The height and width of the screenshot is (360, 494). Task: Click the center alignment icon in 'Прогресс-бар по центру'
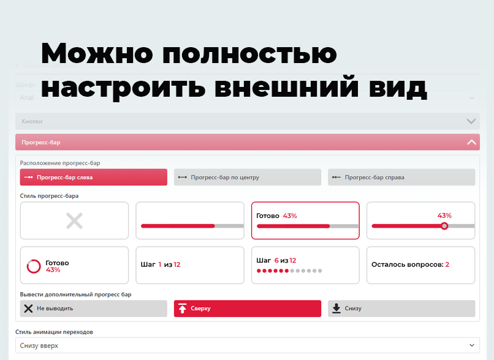(182, 178)
